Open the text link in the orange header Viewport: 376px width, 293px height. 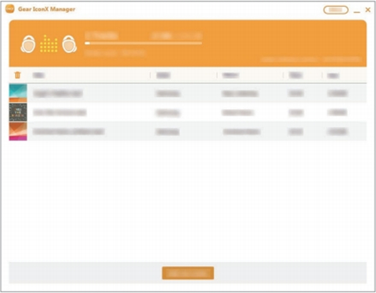311,60
